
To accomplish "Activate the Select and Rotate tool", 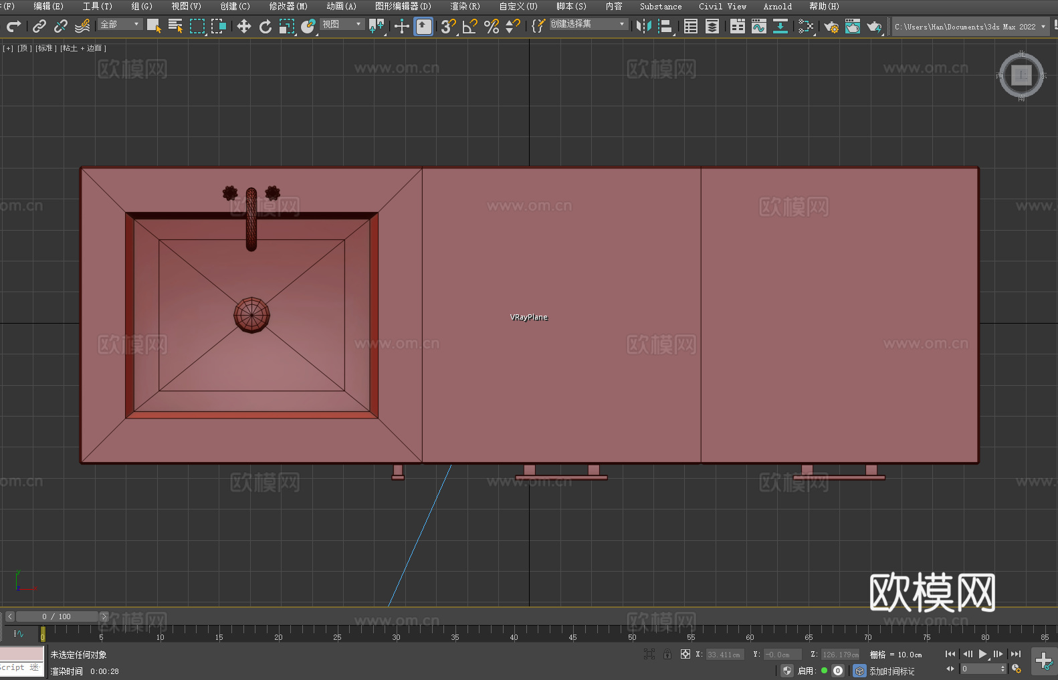I will pos(266,26).
